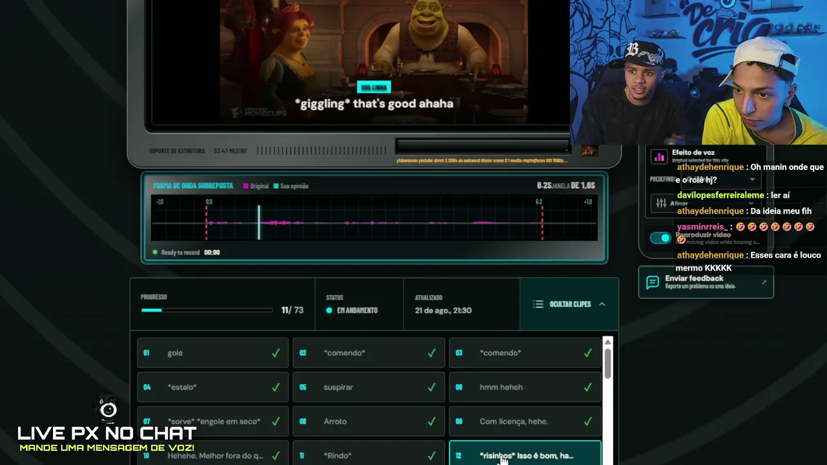Viewport: 827px width, 465px height.
Task: Select clip 02 *comendo*
Action: pos(369,353)
